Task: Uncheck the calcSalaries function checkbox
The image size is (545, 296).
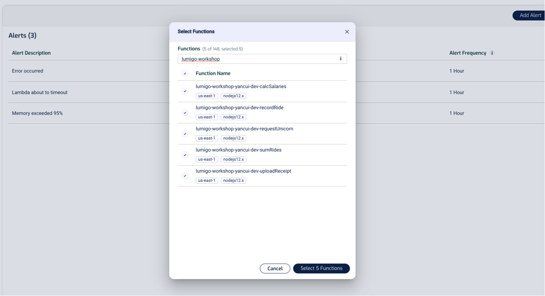Action: tap(185, 91)
